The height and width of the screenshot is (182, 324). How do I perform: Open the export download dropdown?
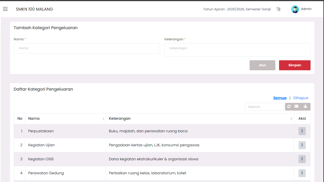click(x=305, y=107)
